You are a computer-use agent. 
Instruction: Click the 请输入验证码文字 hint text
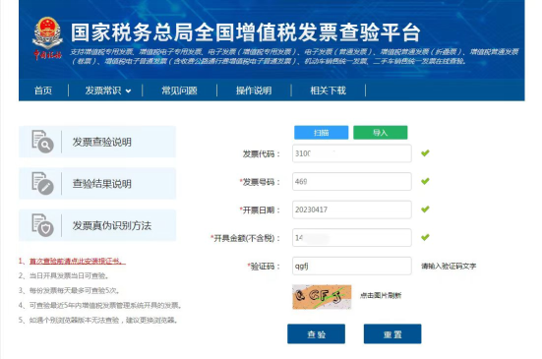point(449,267)
